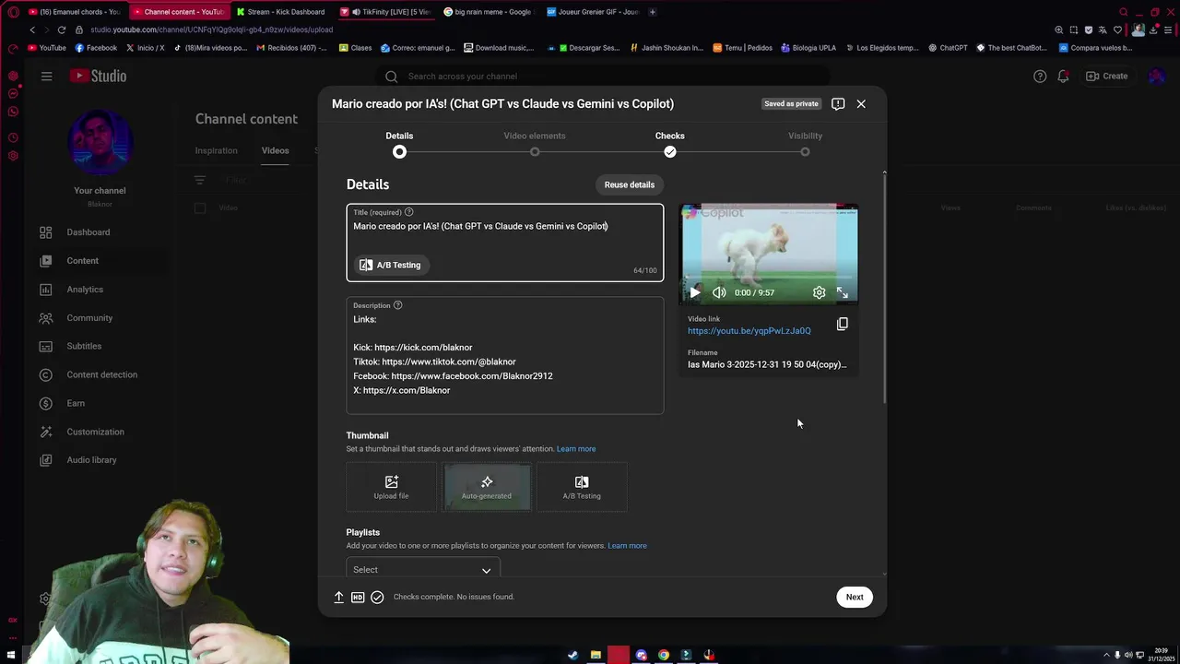Open Audio library in the sidebar
1180x664 pixels.
tap(91, 460)
